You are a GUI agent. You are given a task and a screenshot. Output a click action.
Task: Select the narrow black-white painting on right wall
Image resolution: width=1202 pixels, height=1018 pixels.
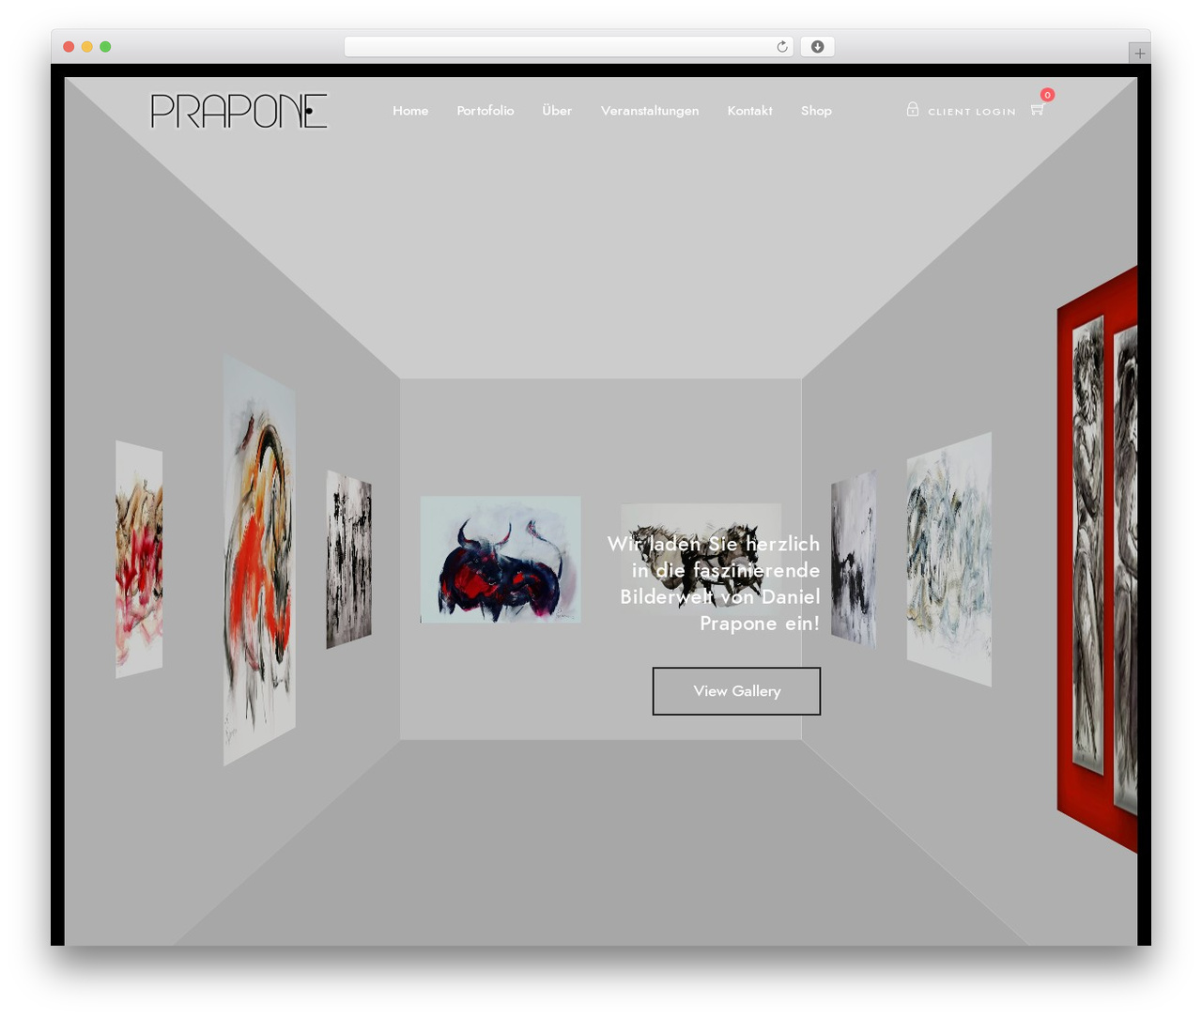854,560
